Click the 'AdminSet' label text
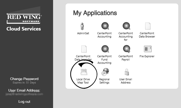The image size is (181, 108). click(x=83, y=33)
